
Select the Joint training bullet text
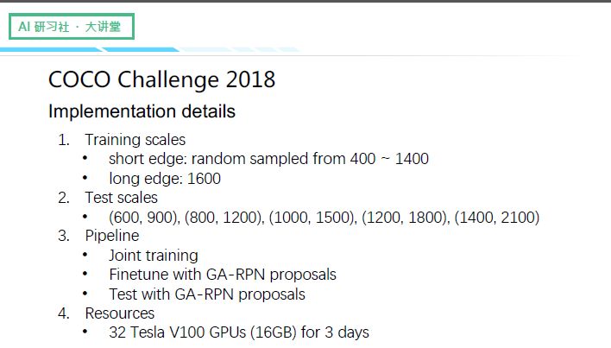coord(154,256)
